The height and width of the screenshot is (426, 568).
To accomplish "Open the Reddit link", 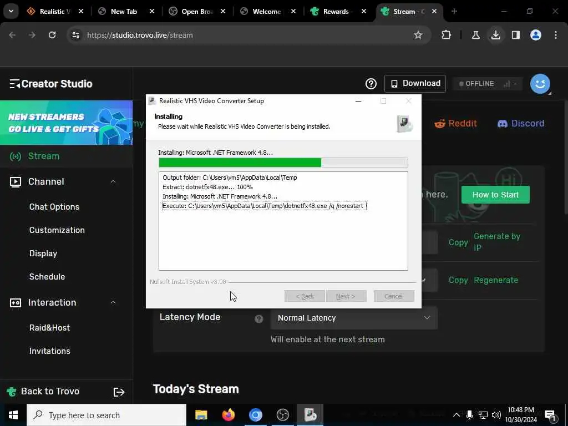I will click(456, 124).
